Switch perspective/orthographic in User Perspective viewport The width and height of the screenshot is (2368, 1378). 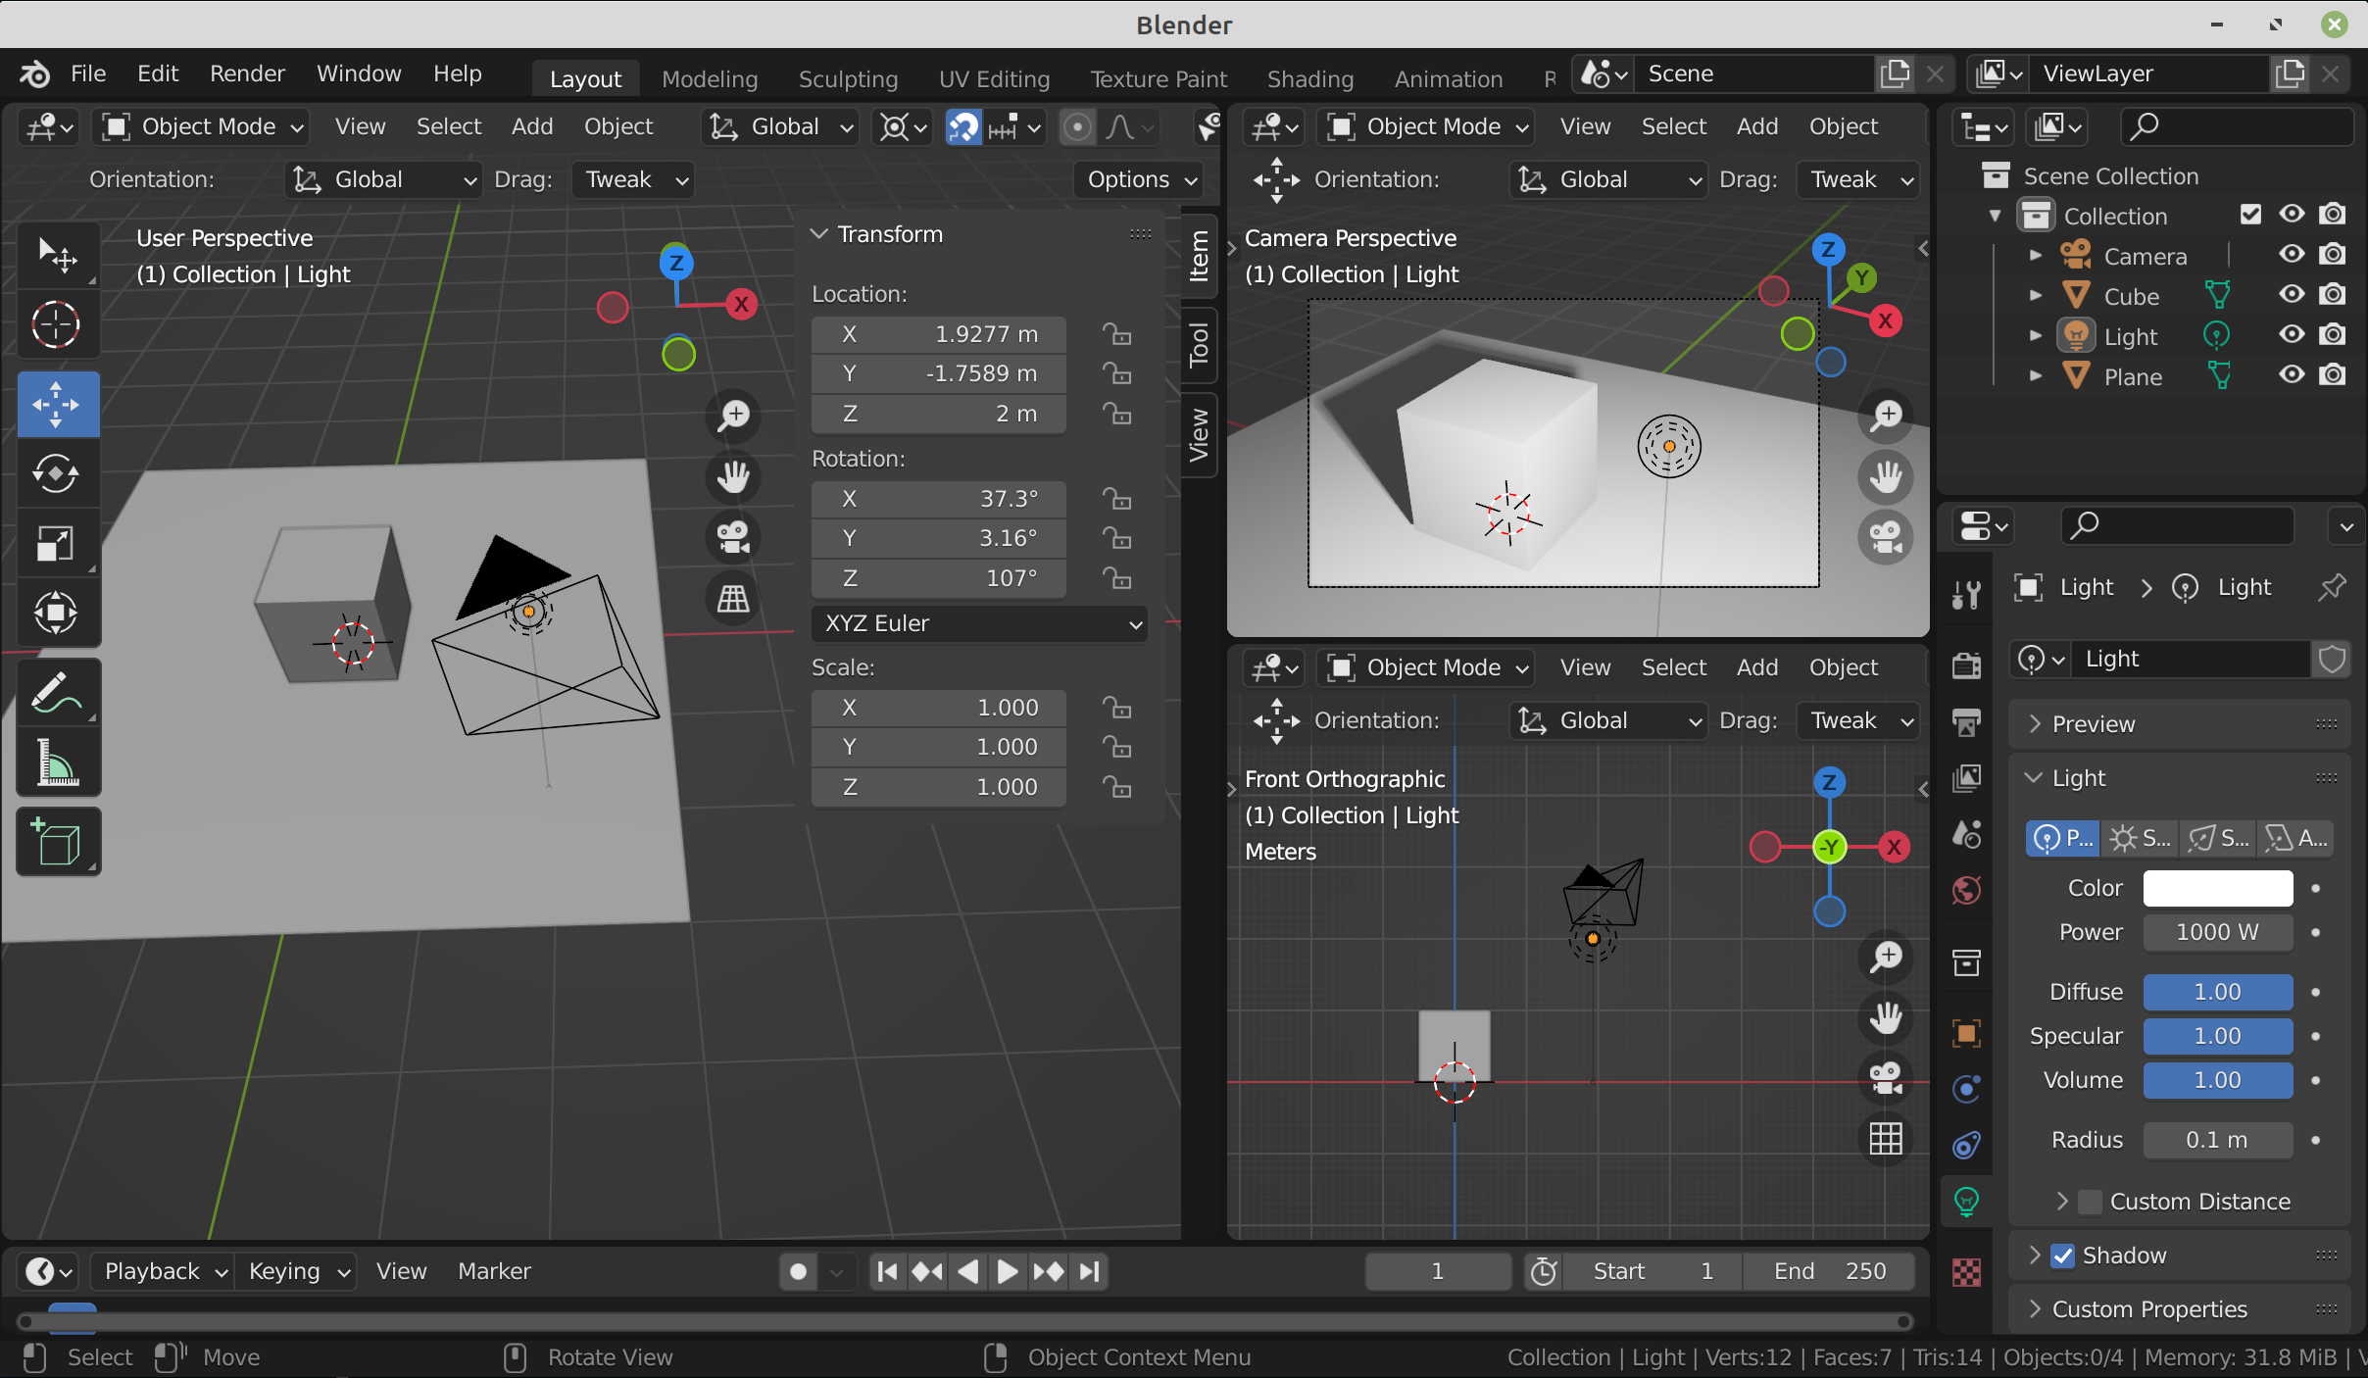point(733,598)
